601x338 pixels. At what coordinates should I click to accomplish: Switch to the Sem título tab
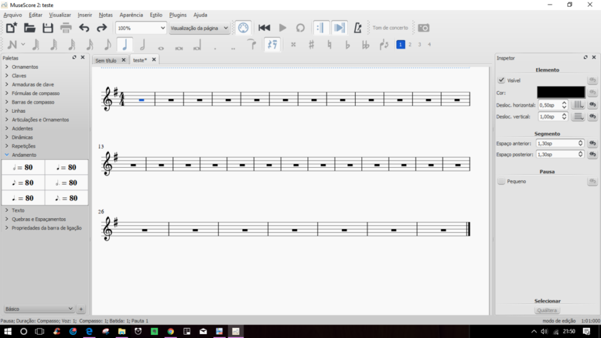(x=106, y=60)
